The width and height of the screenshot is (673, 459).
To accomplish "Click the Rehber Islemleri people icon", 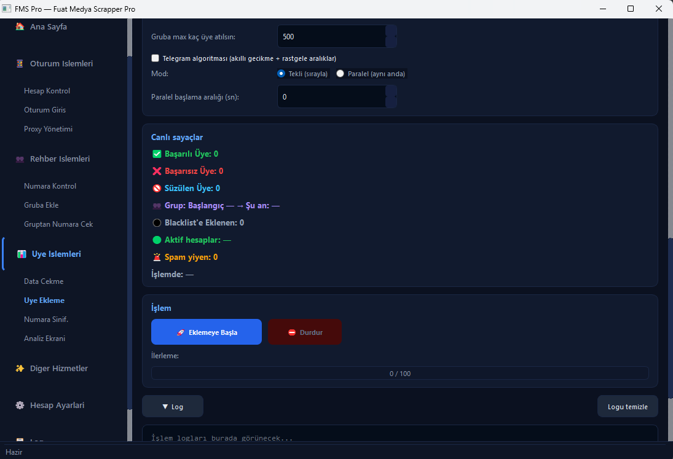I will 20,159.
